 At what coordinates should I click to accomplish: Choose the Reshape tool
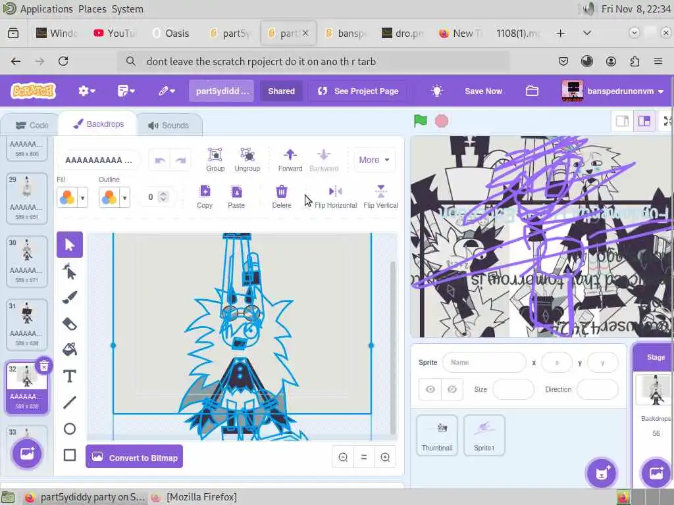(x=70, y=272)
